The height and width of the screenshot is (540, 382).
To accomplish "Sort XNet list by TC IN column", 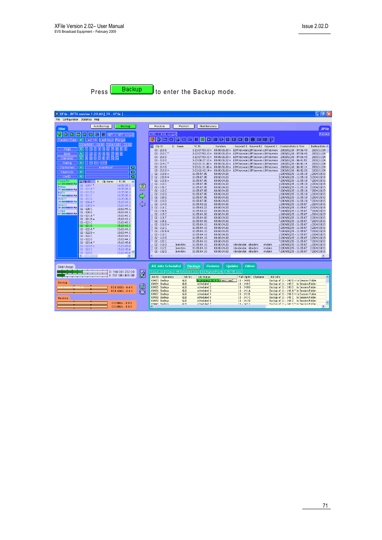I will click(x=125, y=182).
